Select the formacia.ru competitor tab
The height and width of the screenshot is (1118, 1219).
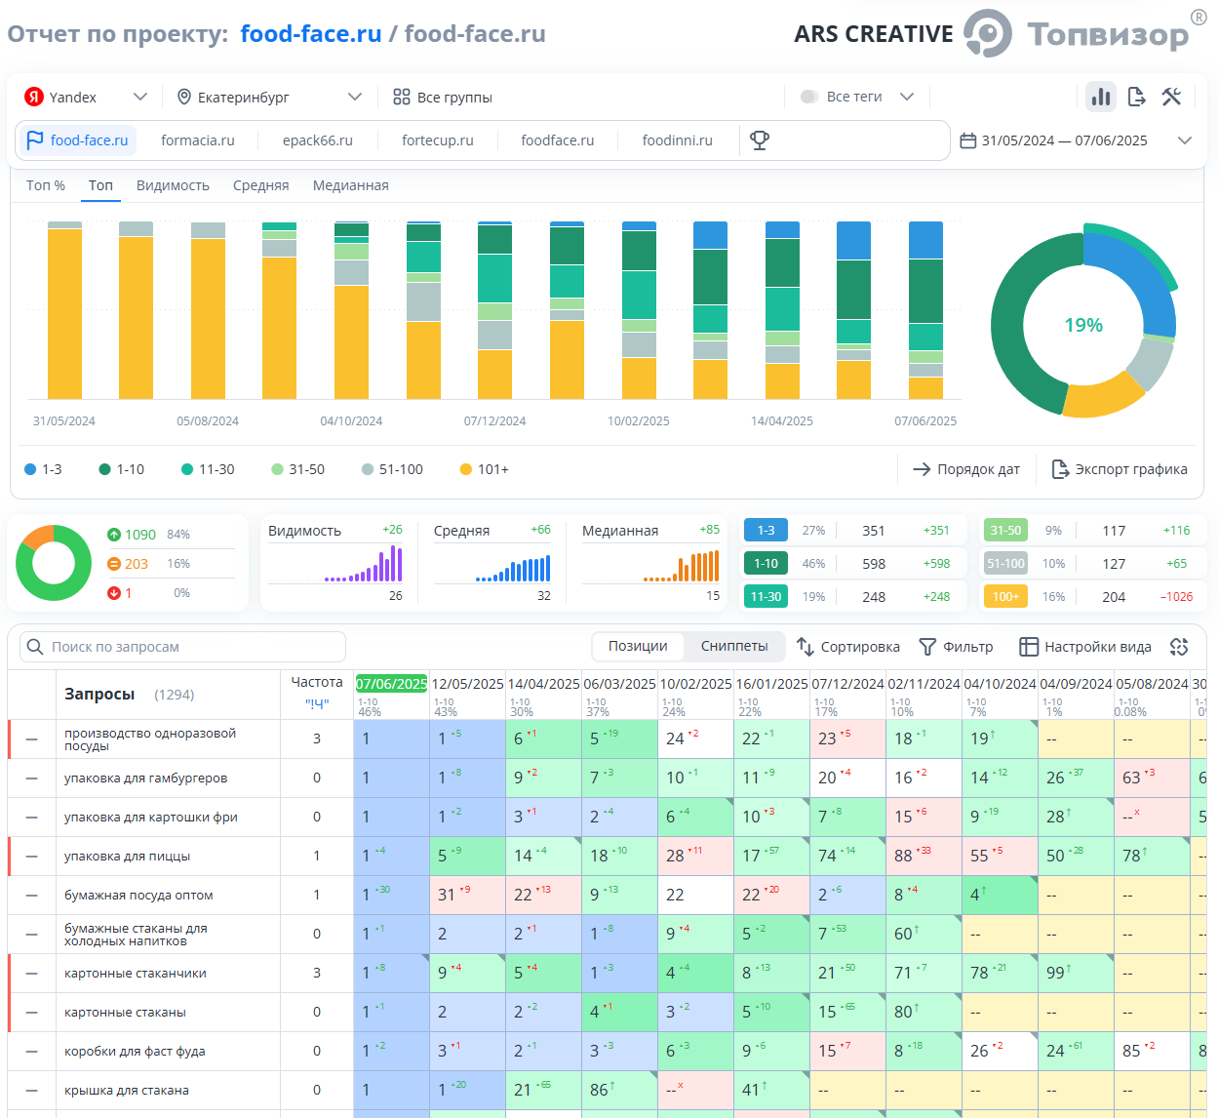click(x=198, y=140)
